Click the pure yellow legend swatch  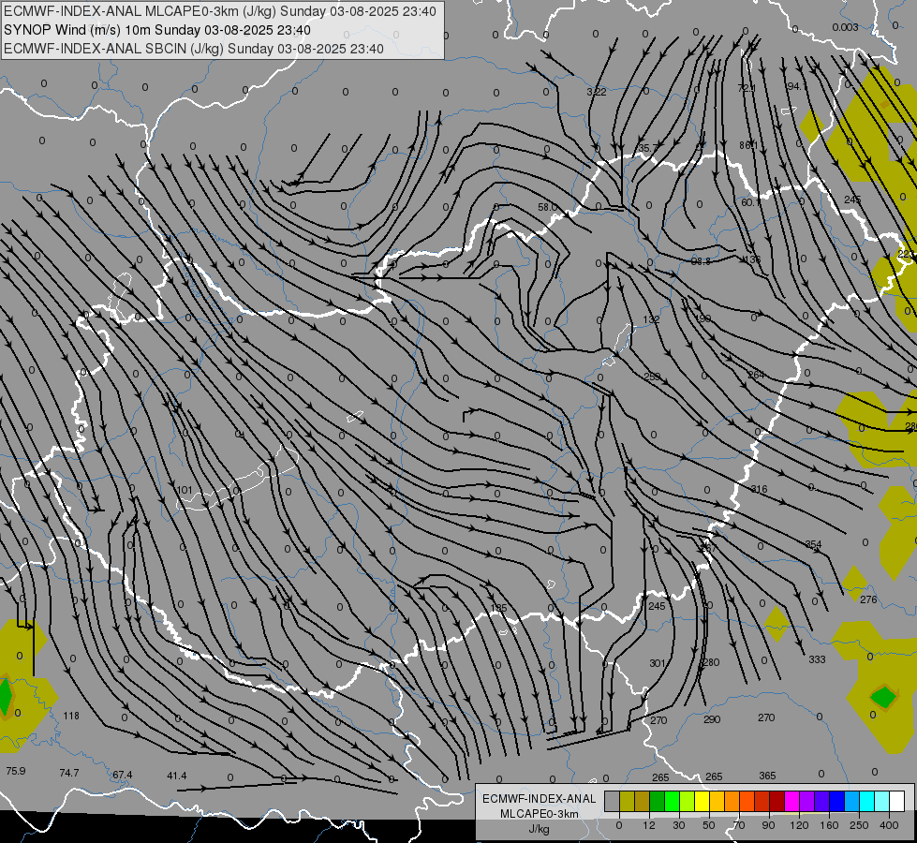702,802
